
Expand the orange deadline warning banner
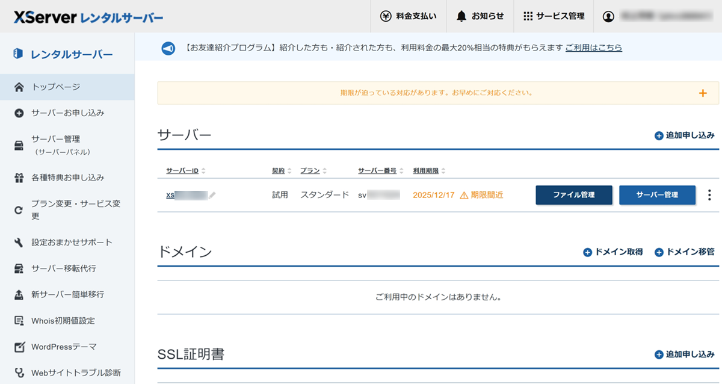[702, 93]
